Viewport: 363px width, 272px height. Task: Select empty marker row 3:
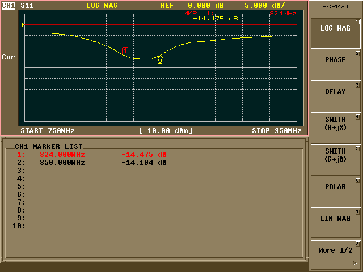22,171
